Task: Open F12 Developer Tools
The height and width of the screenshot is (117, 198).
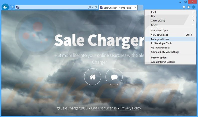Action: coord(170,43)
